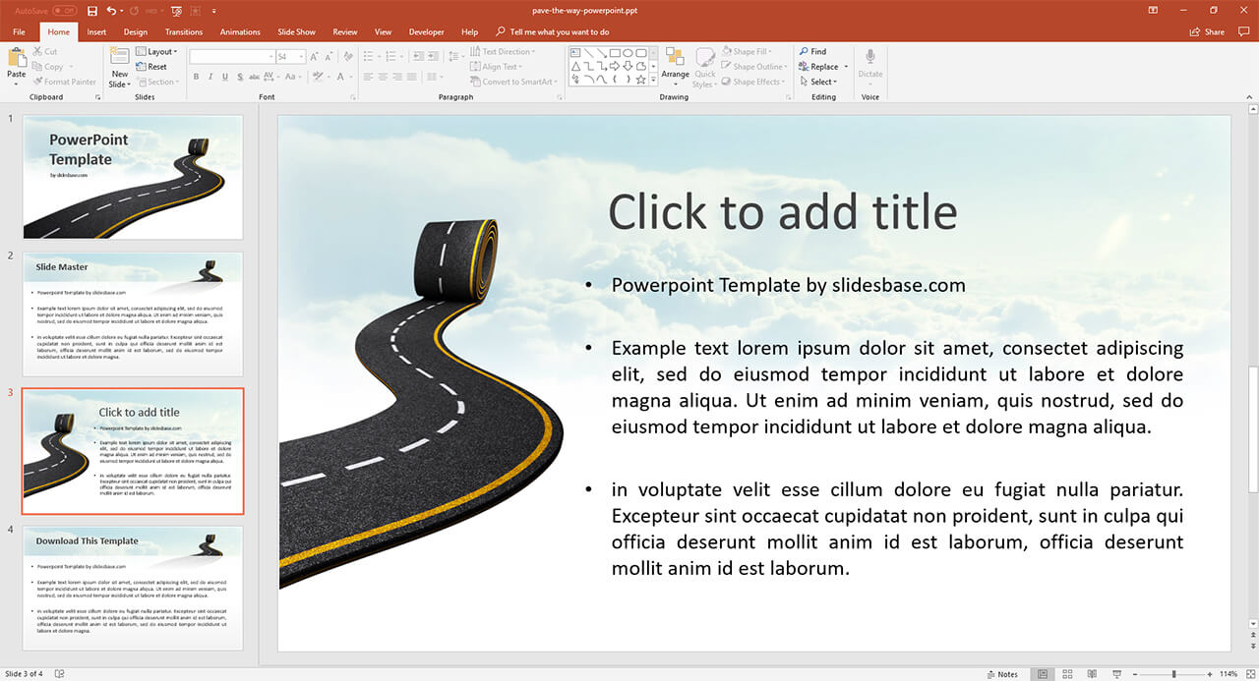Fit slide to current window
This screenshot has height=681, width=1259.
(1249, 674)
